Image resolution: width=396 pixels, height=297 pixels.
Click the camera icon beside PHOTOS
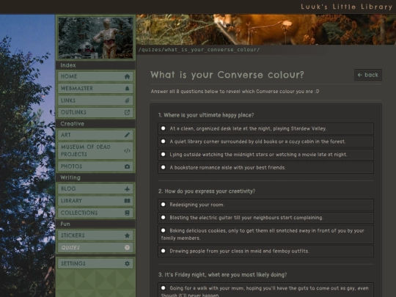[127, 166]
